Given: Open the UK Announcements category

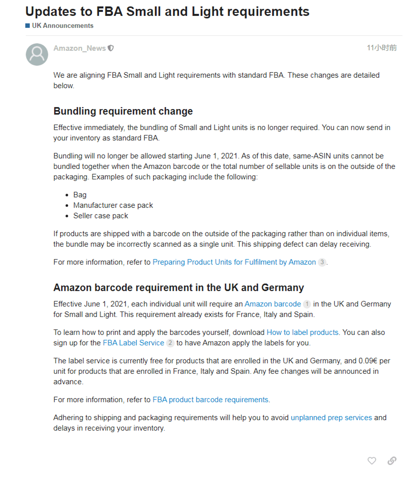Looking at the screenshot, I should click(63, 25).
